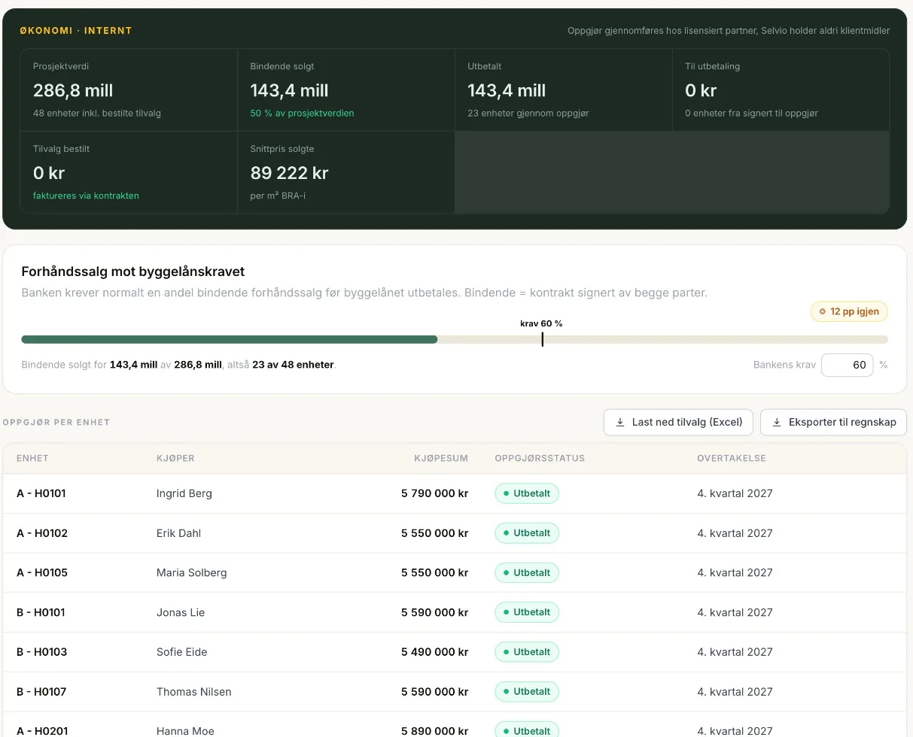Select the Utbetalt status badge for Erik Dahl
Screen dimensions: 913x737
click(527, 533)
